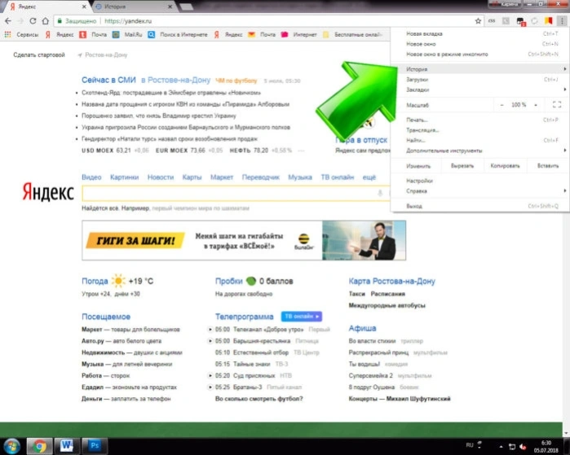This screenshot has height=455, width=570.
Task: Click the ТВ онлайн blue button
Action: [x=302, y=317]
